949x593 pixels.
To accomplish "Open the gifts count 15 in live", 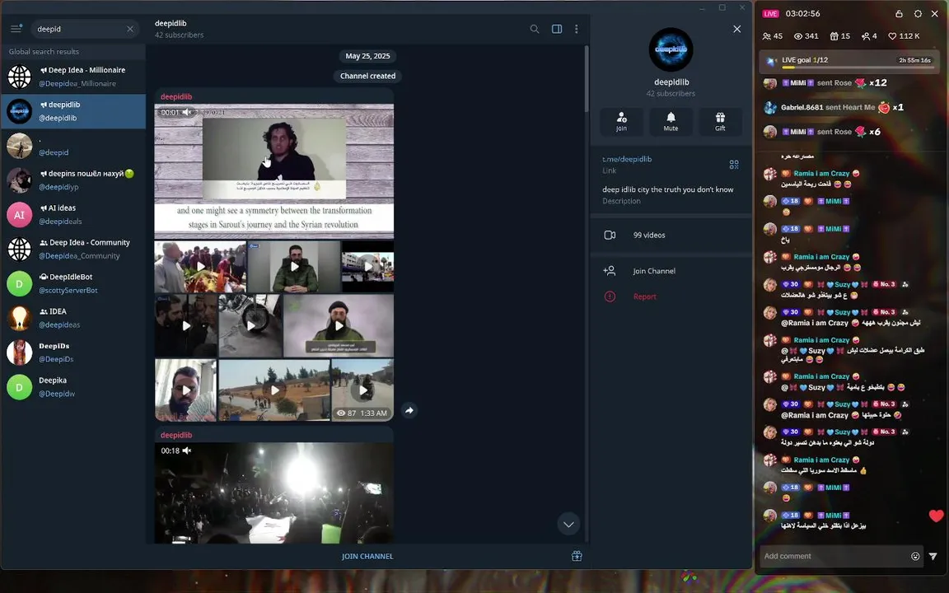I will 840,36.
